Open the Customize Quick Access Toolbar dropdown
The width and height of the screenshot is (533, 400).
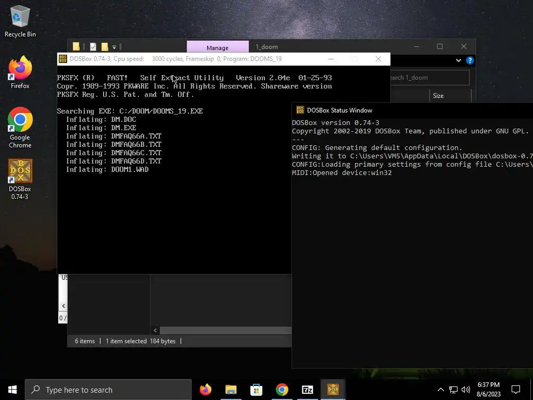114,47
